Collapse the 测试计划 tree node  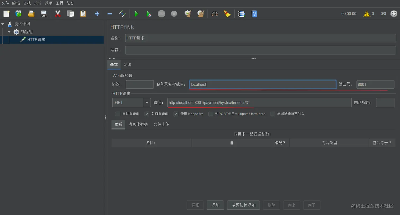coord(3,24)
